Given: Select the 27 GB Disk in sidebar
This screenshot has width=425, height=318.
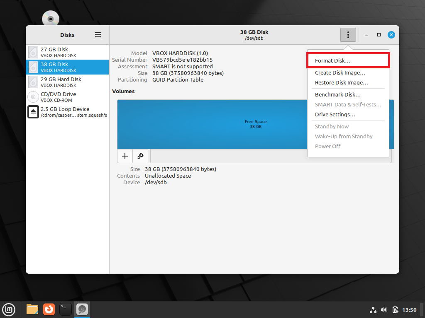Looking at the screenshot, I should [x=67, y=52].
